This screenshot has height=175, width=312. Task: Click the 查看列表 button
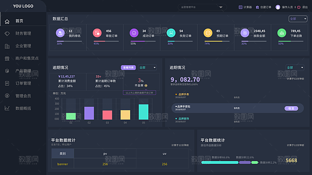tap(128, 68)
